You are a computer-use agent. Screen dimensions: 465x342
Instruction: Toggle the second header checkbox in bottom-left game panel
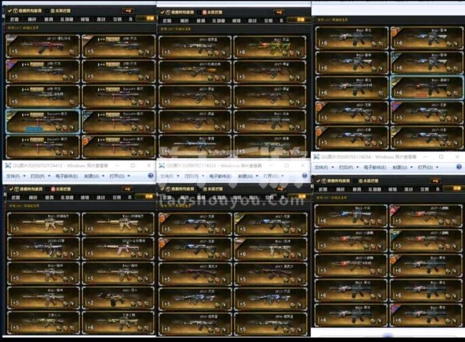tap(48, 189)
